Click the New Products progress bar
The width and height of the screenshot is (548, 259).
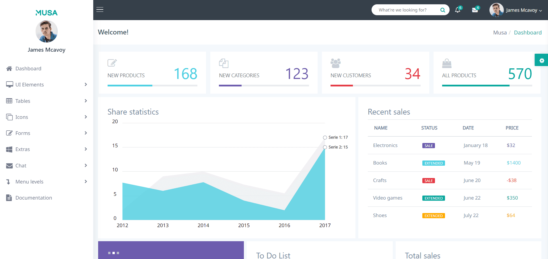(x=152, y=86)
